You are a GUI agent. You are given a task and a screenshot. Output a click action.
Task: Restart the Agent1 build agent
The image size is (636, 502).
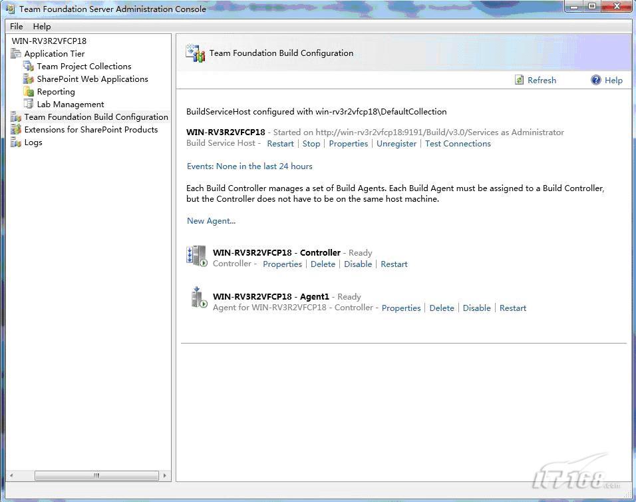(x=513, y=308)
